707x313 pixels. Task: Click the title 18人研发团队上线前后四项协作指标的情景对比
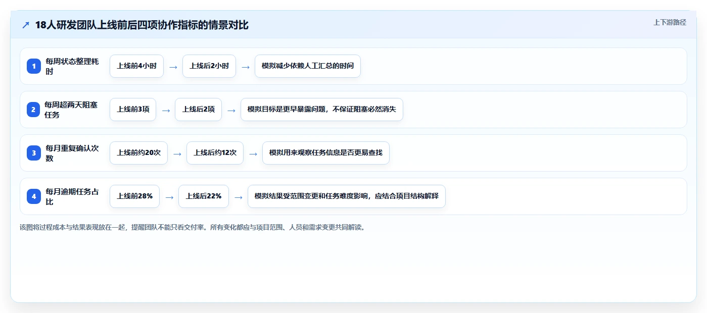coord(142,25)
